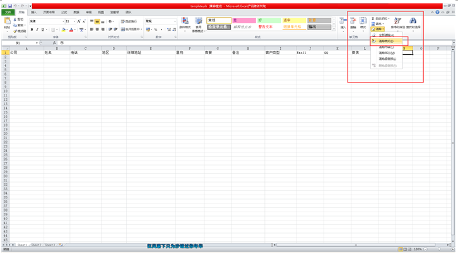The height and width of the screenshot is (257, 458).
Task: Toggle Italic formatting
Action: (37, 30)
